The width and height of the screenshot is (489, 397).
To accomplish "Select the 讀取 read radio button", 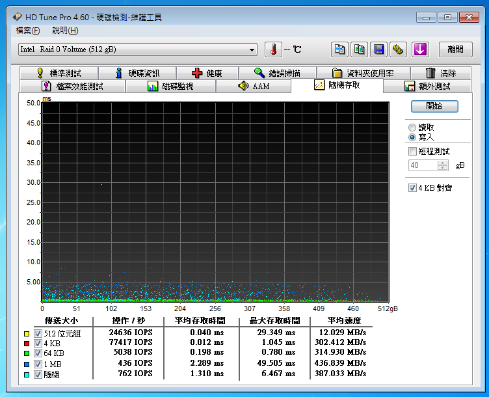I will tap(412, 128).
